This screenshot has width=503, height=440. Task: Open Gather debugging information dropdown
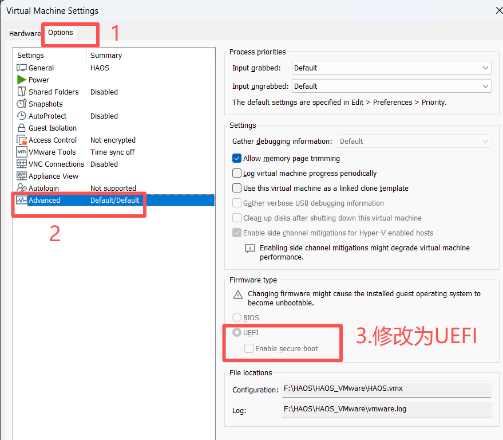414,141
